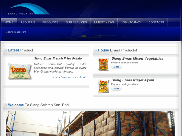This screenshot has width=182, height=136.
Task: Open LATEST NEWS section
Action: coord(104,22)
